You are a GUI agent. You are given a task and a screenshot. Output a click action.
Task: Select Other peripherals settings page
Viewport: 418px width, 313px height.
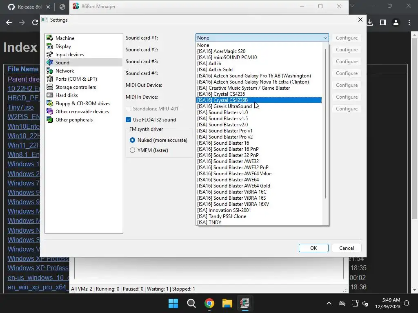click(74, 120)
